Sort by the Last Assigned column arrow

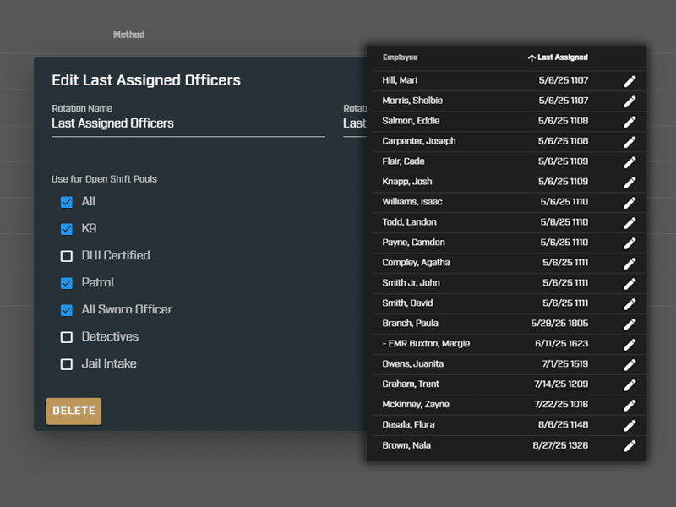pos(532,57)
